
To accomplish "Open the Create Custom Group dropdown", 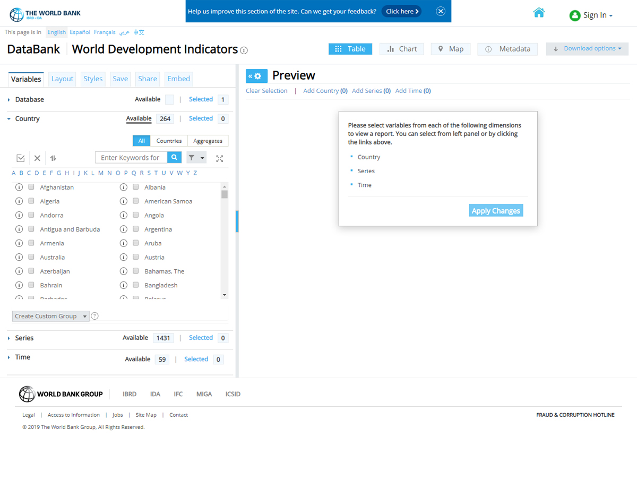I will click(50, 316).
